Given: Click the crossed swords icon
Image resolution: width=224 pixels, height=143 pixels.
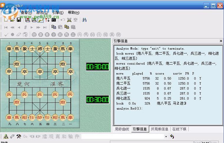Looking at the screenshot, I should click(x=69, y=20).
